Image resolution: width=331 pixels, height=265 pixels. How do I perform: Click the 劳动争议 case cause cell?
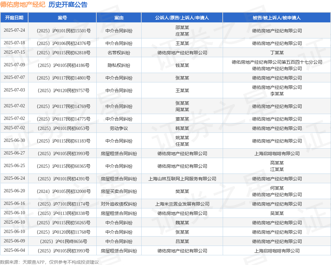[119, 129]
